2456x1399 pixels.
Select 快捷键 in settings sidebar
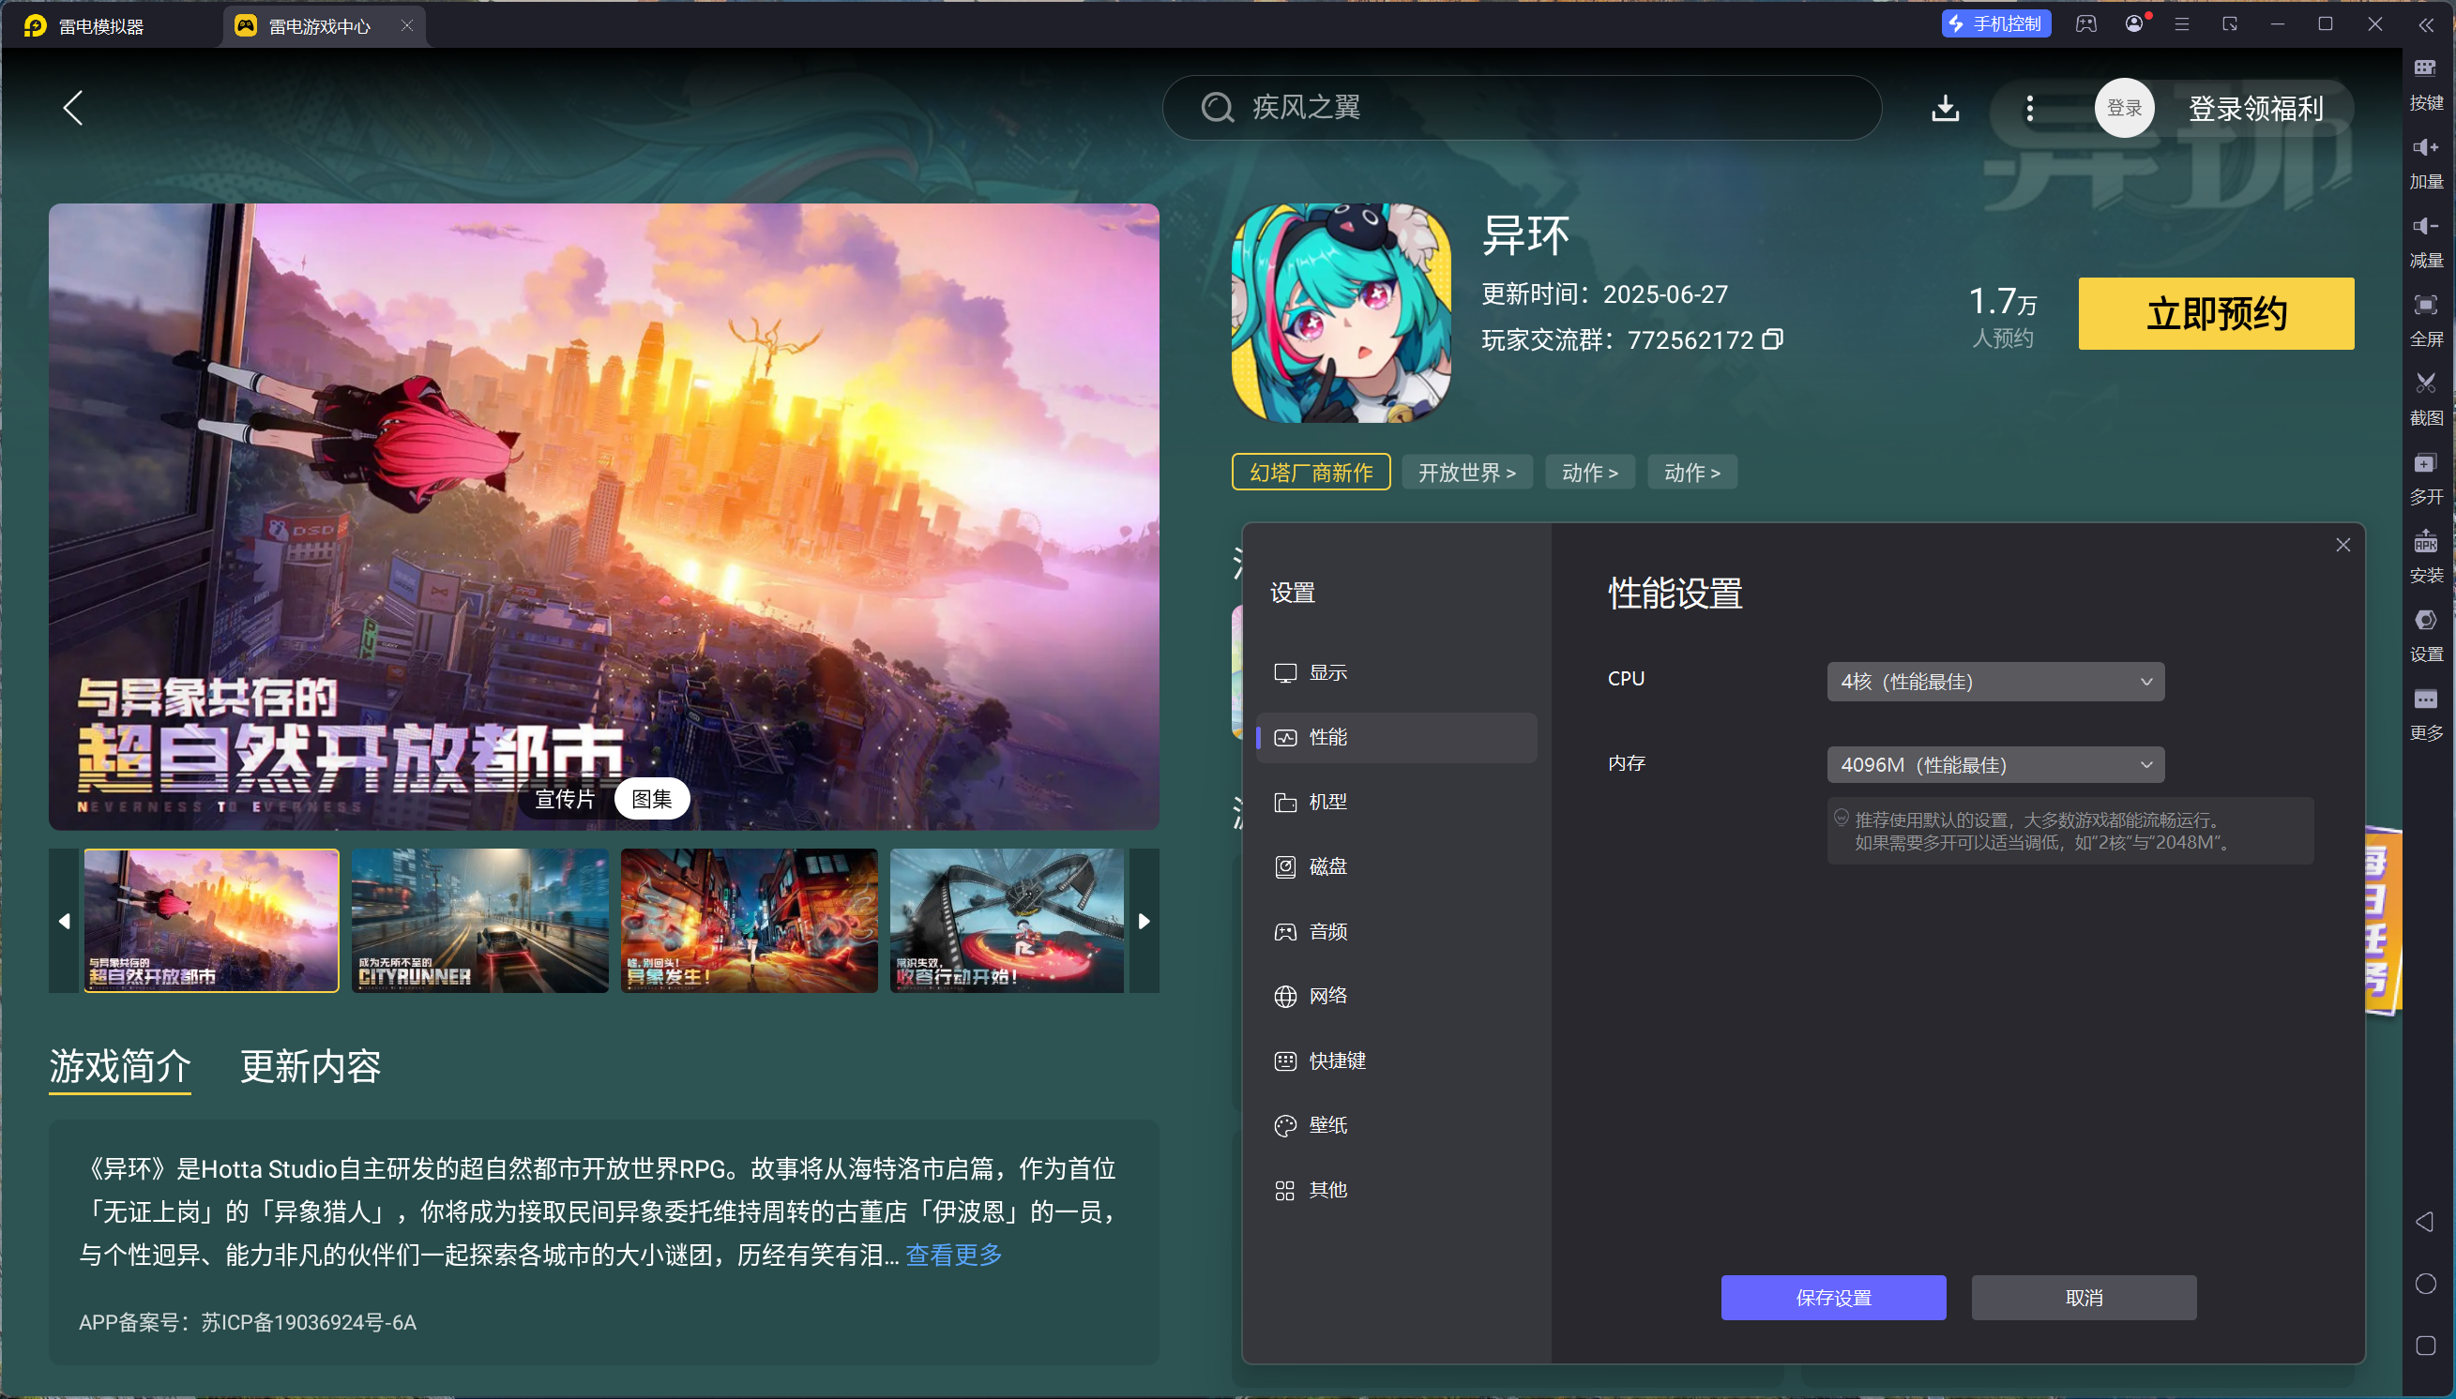pos(1395,1061)
